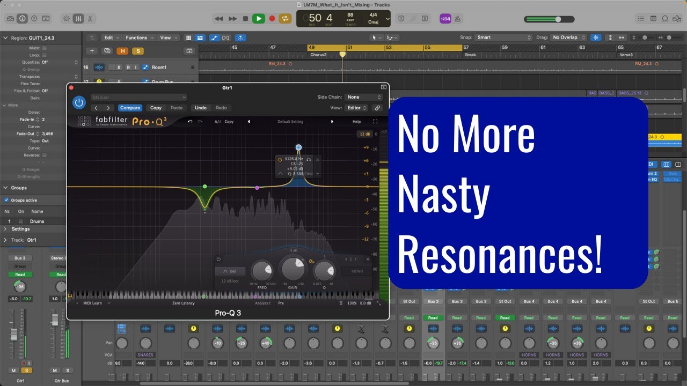The width and height of the screenshot is (687, 386).
Task: Click MIDI Learn in Pro-Q 3
Action: pyautogui.click(x=93, y=303)
